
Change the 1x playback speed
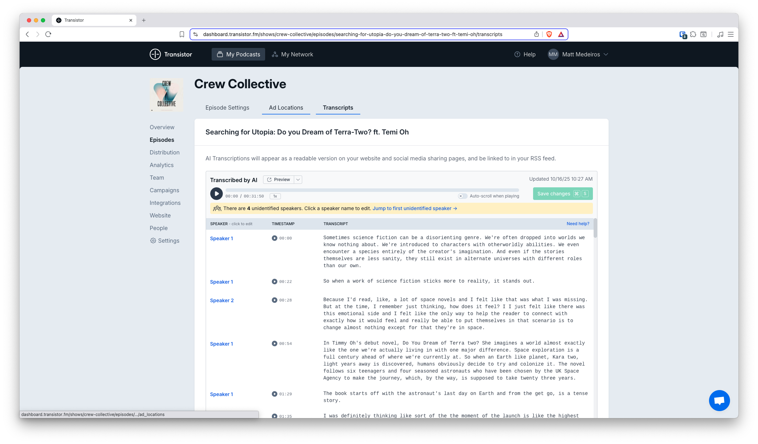(x=275, y=196)
